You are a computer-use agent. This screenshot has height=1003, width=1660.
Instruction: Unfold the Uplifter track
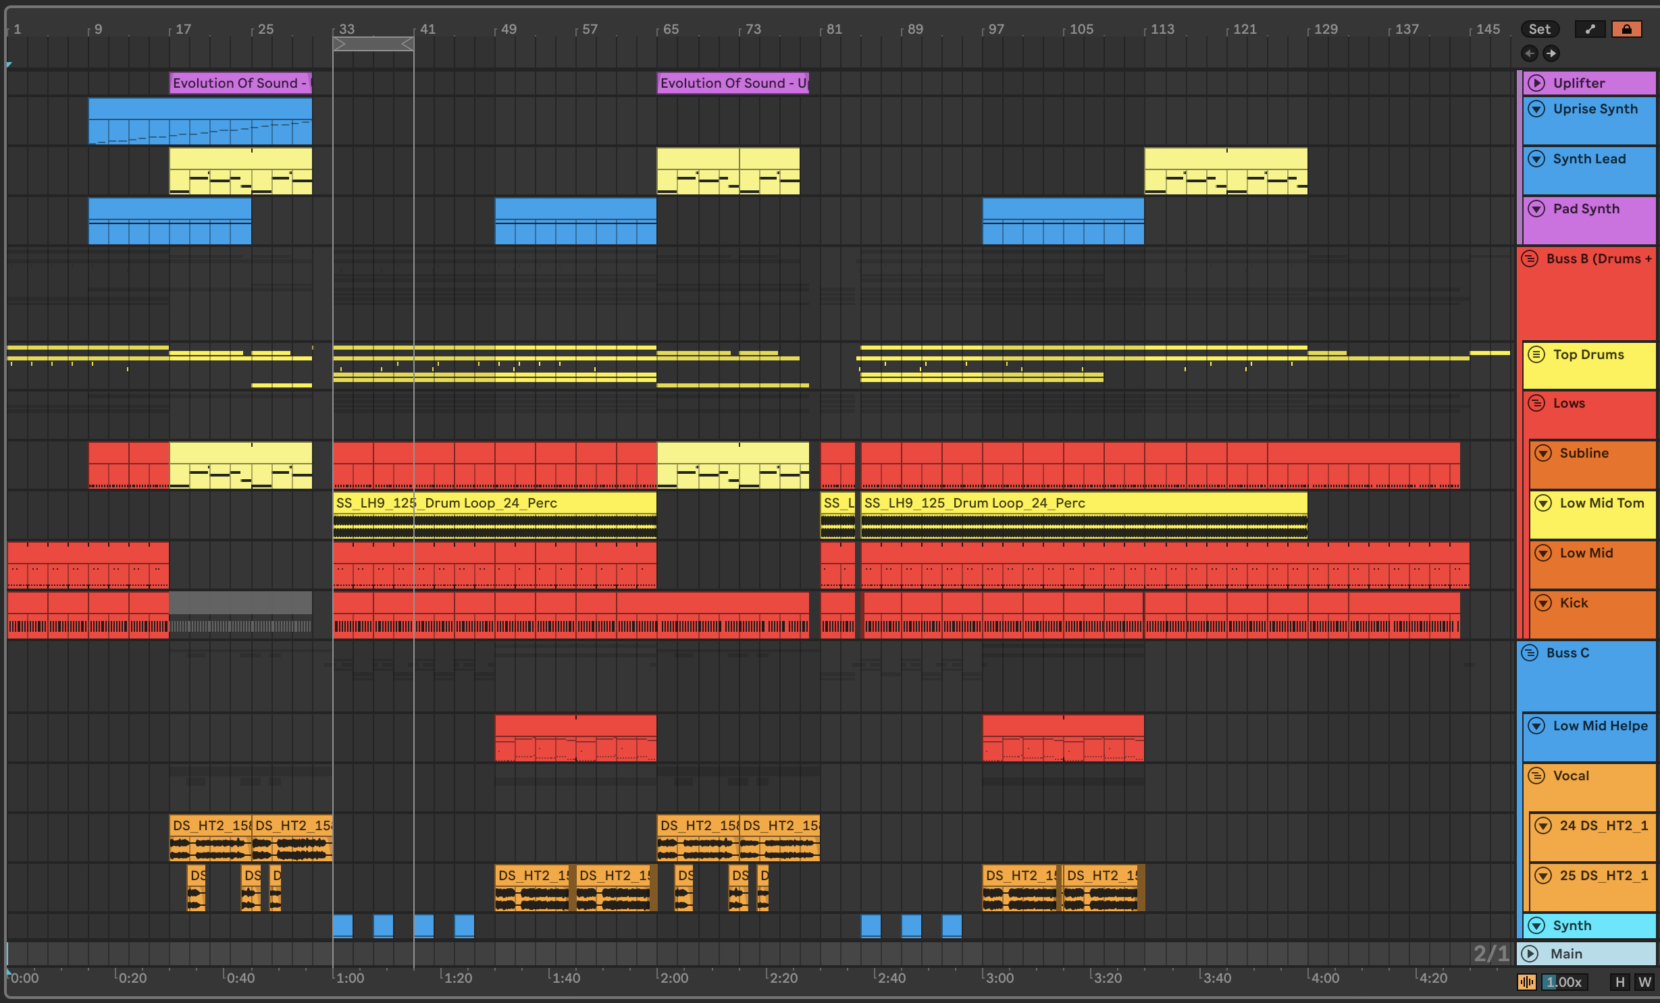point(1536,83)
